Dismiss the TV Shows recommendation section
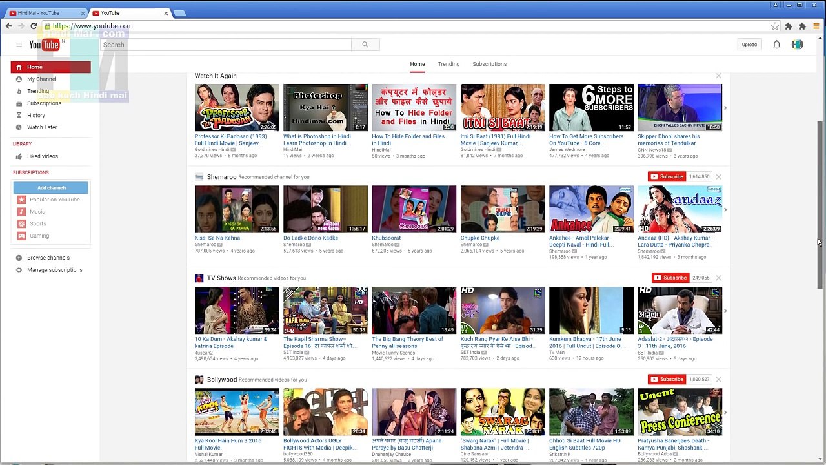This screenshot has width=826, height=465. tap(718, 278)
